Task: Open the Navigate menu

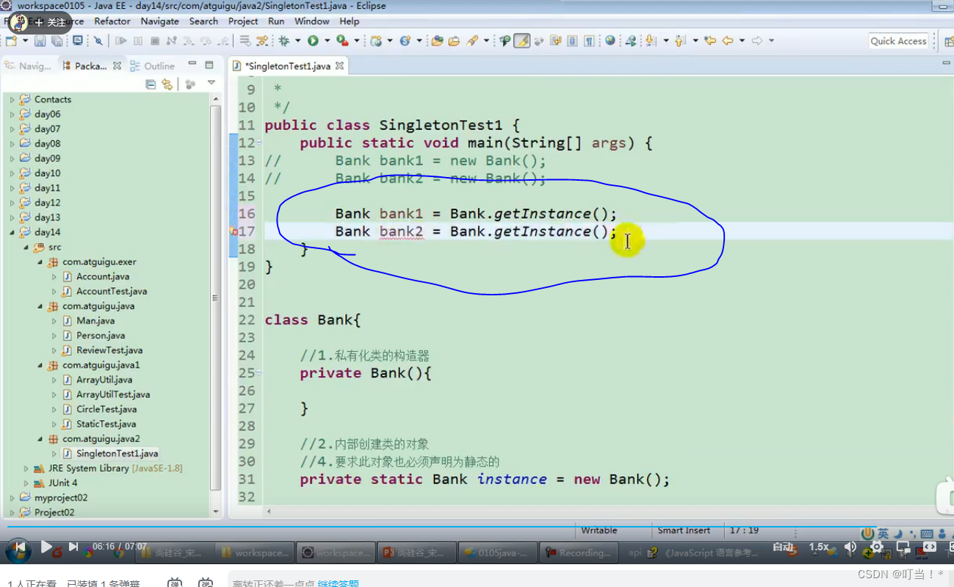Action: tap(159, 21)
